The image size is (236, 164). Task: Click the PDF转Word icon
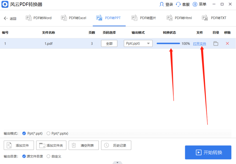pos(29,18)
